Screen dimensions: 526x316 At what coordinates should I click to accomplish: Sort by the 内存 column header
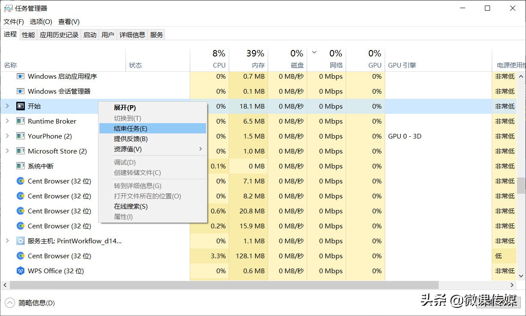click(x=248, y=60)
